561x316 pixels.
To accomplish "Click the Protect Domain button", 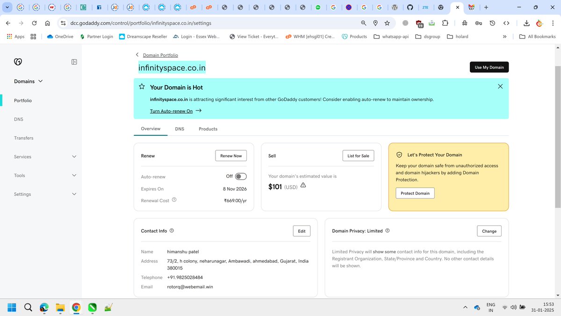I will click(415, 193).
